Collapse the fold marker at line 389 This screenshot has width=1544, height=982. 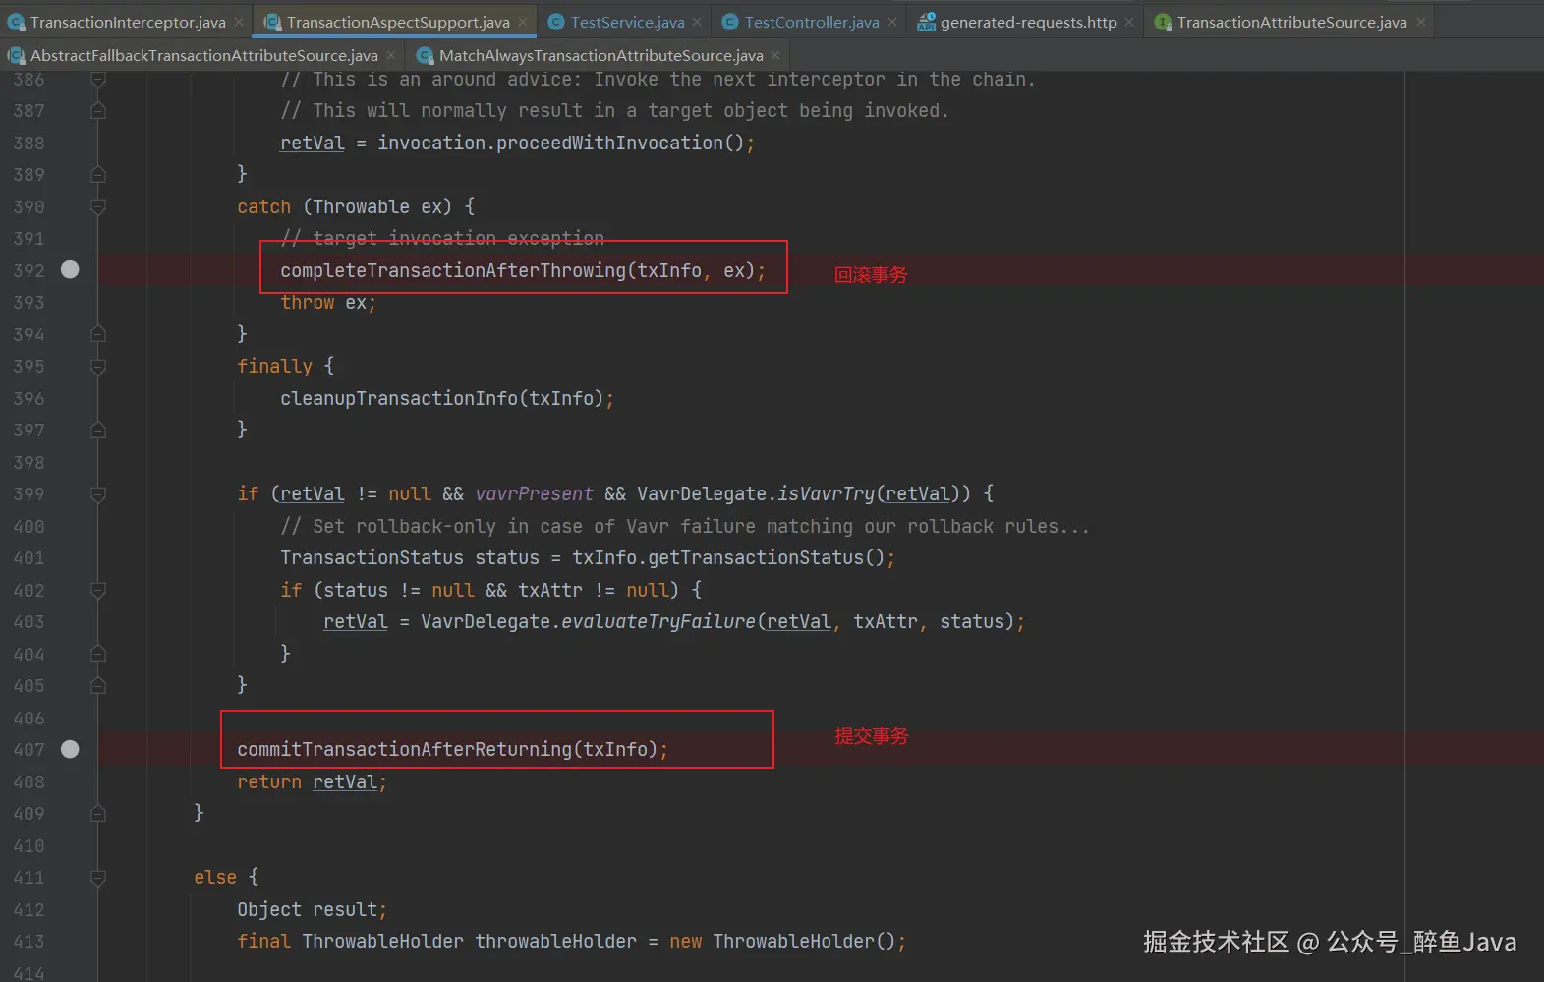pos(98,175)
